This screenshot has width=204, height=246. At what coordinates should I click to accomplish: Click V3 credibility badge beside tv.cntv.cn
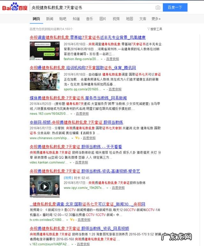[72, 220]
